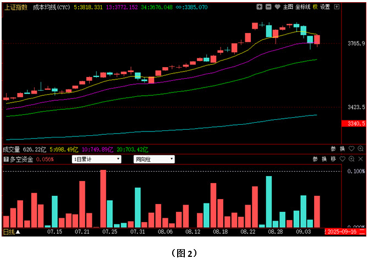Image resolution: width=368 pixels, height=264 pixels.
Task: Open the 1日累计 dropdown
Action: tap(96, 159)
